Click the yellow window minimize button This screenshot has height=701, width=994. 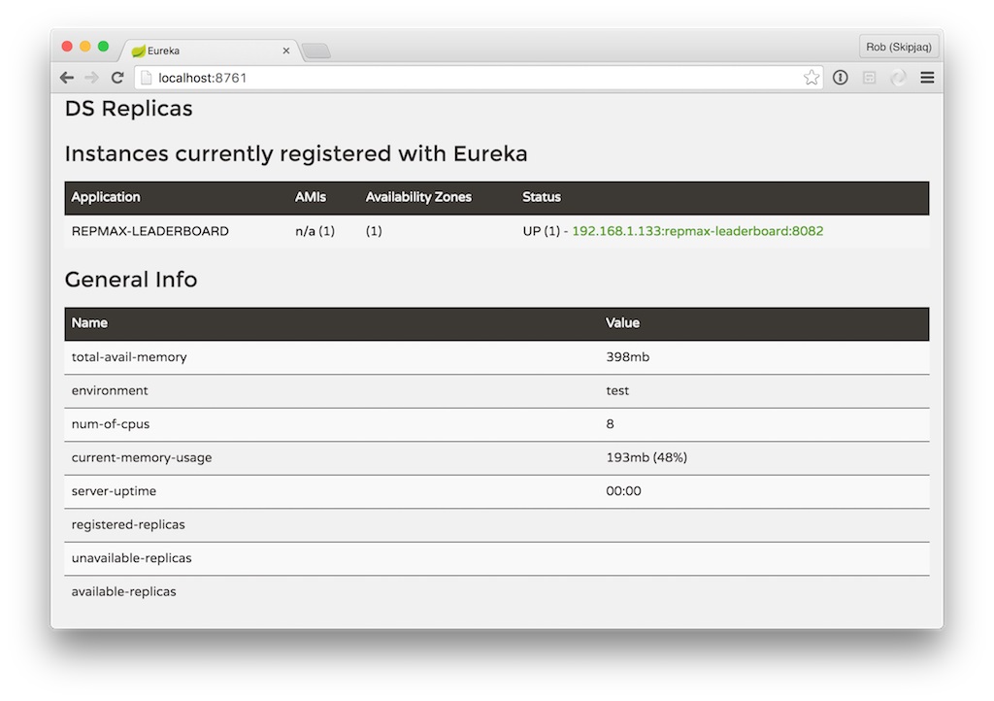coord(85,47)
